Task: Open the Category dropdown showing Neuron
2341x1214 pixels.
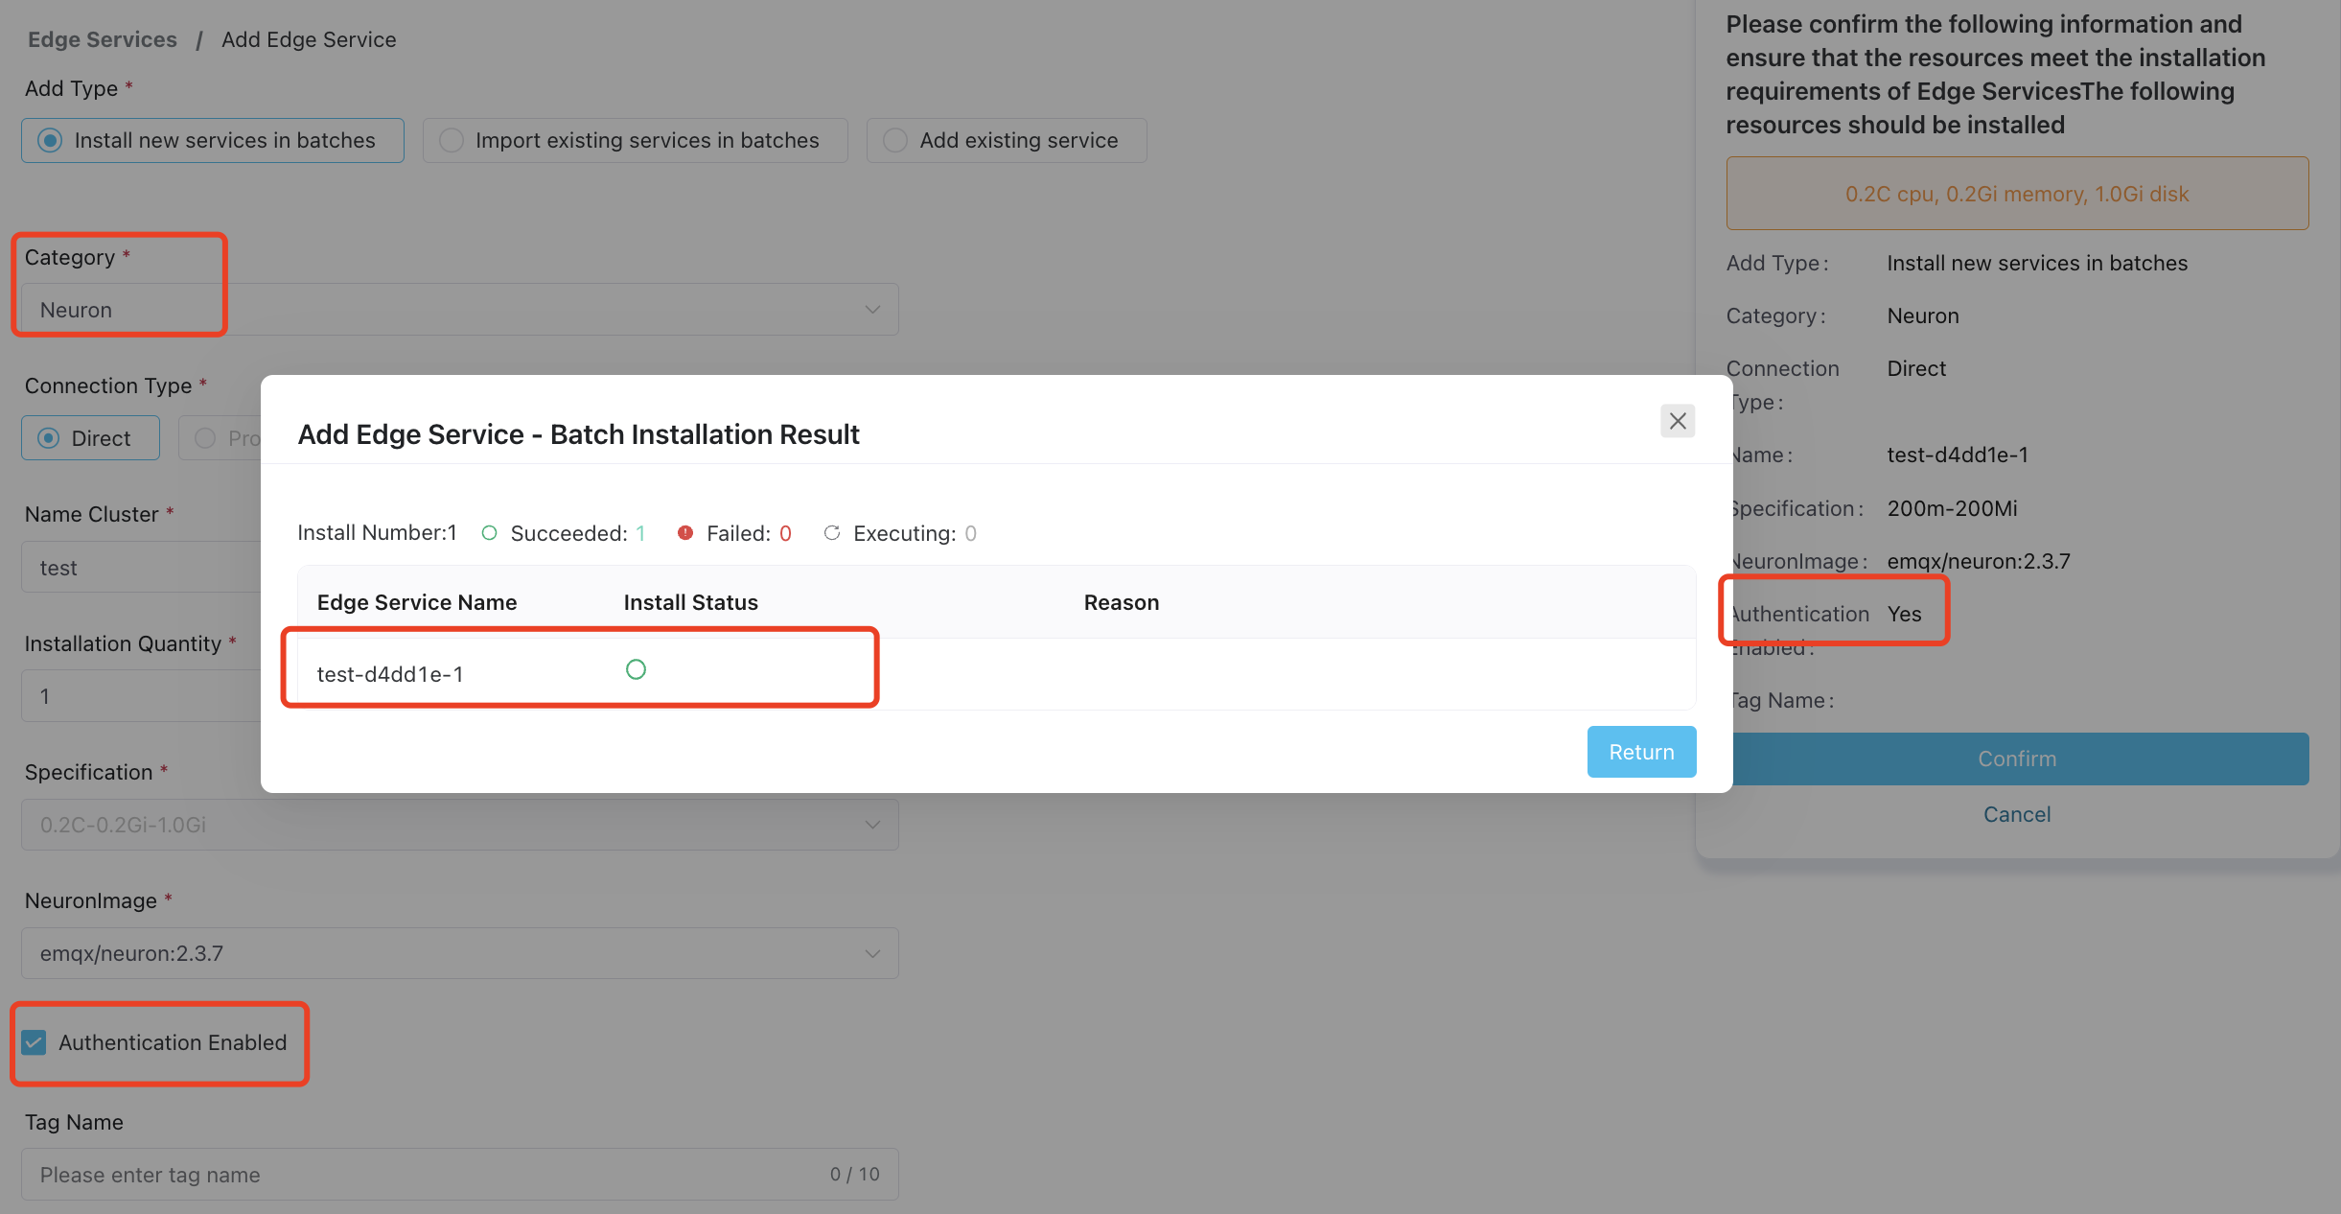Action: click(x=460, y=310)
